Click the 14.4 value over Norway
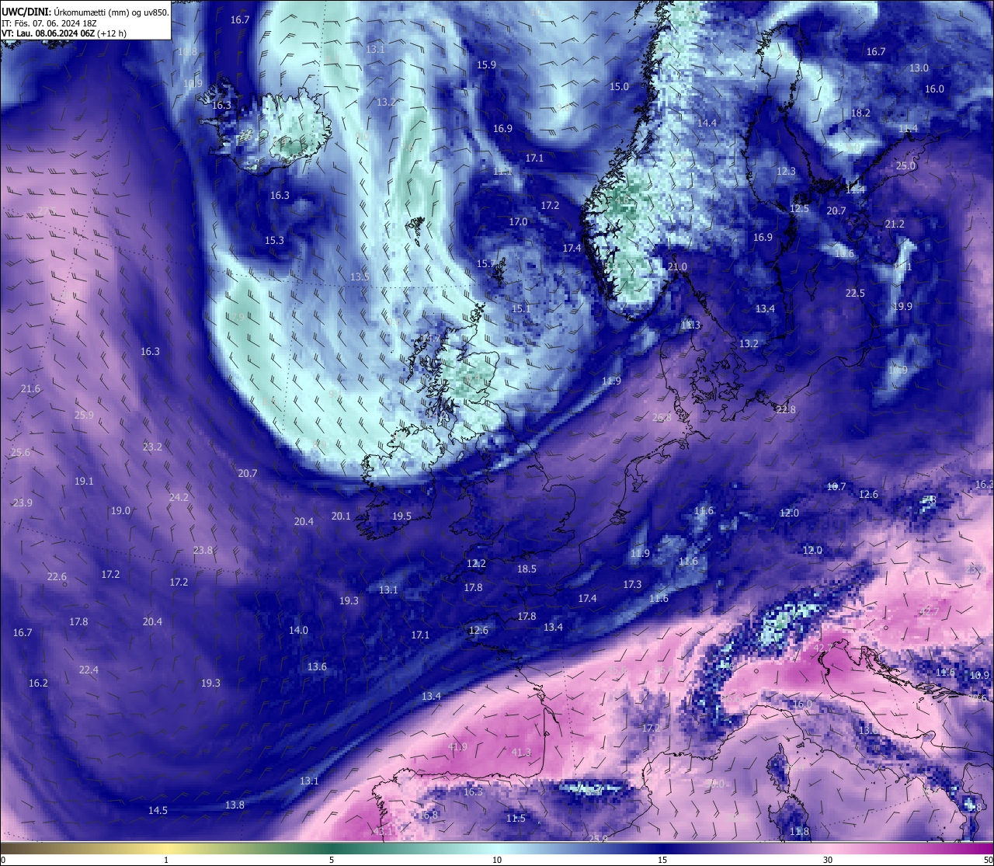The height and width of the screenshot is (866, 994). [707, 123]
